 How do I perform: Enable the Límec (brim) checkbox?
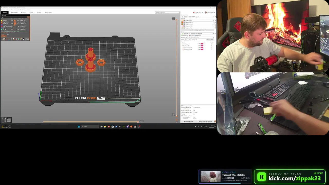196,40
